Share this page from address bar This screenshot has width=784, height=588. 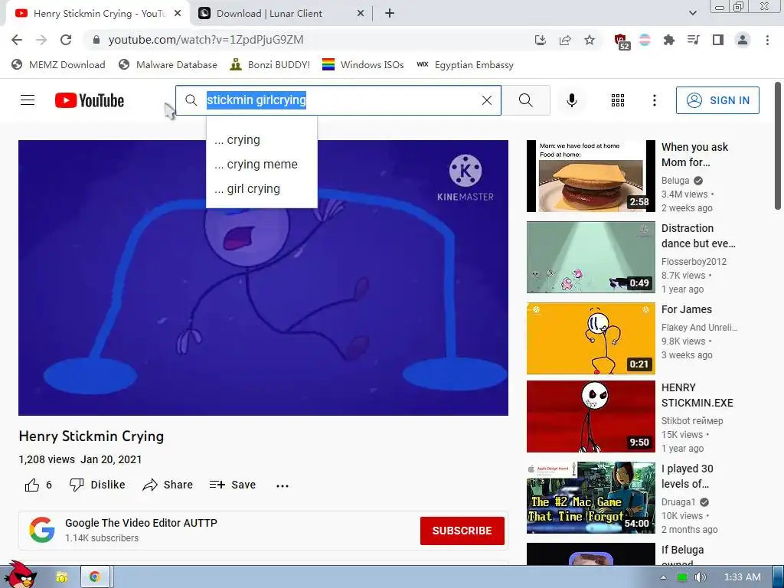click(565, 40)
